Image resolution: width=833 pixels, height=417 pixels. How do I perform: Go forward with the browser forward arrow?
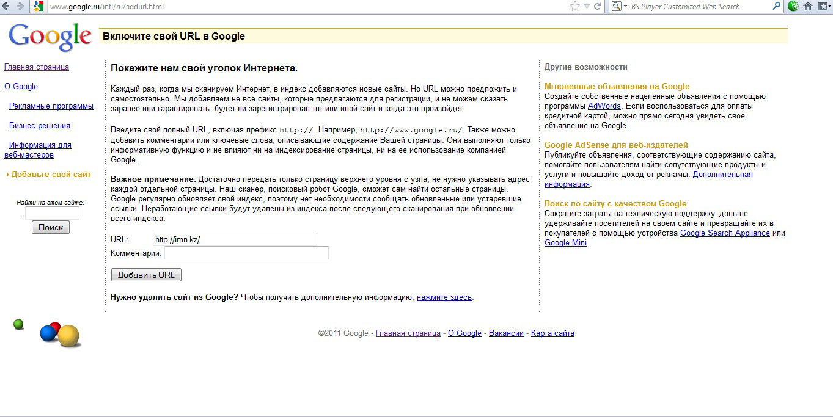pos(20,7)
